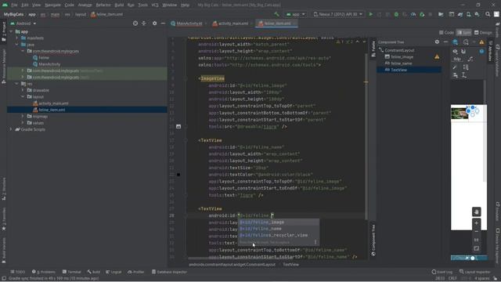Click Collapse All in Project panel
Screen dimensions: 501x282
tap(144, 23)
